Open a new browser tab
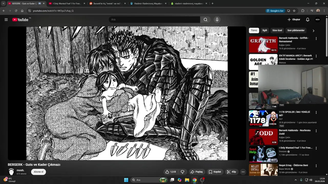Image resolution: width=328 pixels, height=184 pixels. tap(212, 4)
